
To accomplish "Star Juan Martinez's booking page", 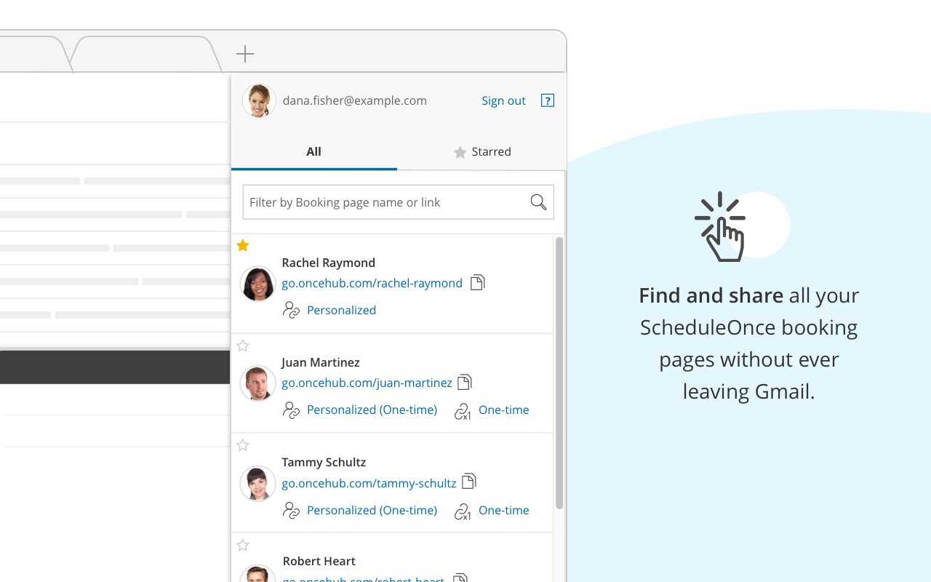I will (242, 346).
